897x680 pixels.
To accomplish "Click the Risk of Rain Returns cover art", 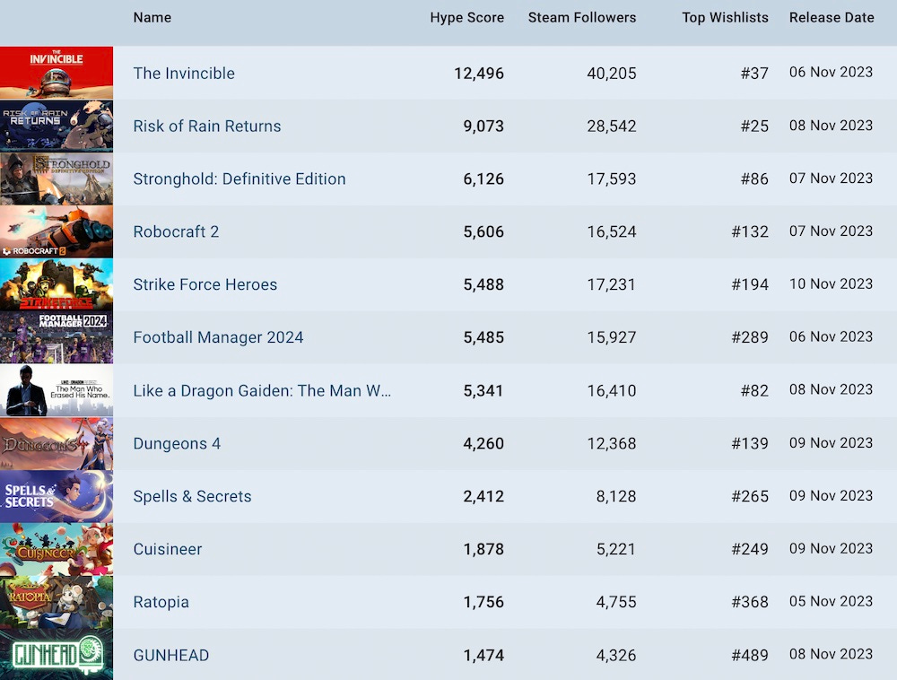I will (56, 126).
